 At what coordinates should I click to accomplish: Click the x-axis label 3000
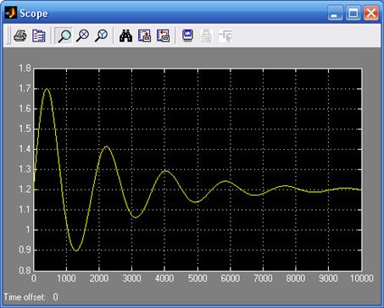click(132, 278)
